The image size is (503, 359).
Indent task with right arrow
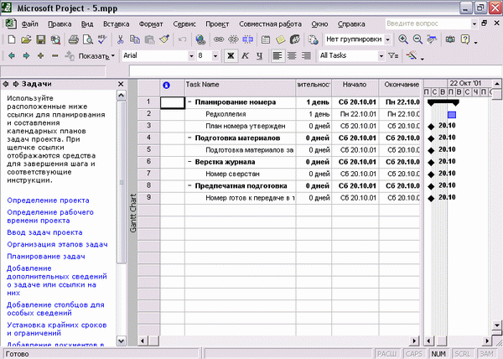[x=26, y=56]
